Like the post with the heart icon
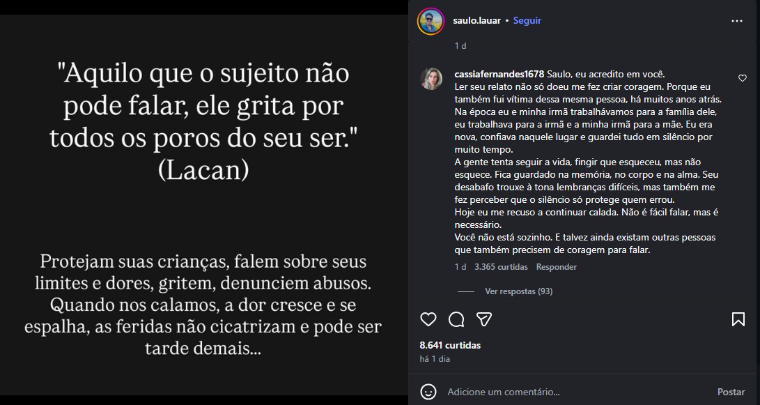 coord(428,319)
